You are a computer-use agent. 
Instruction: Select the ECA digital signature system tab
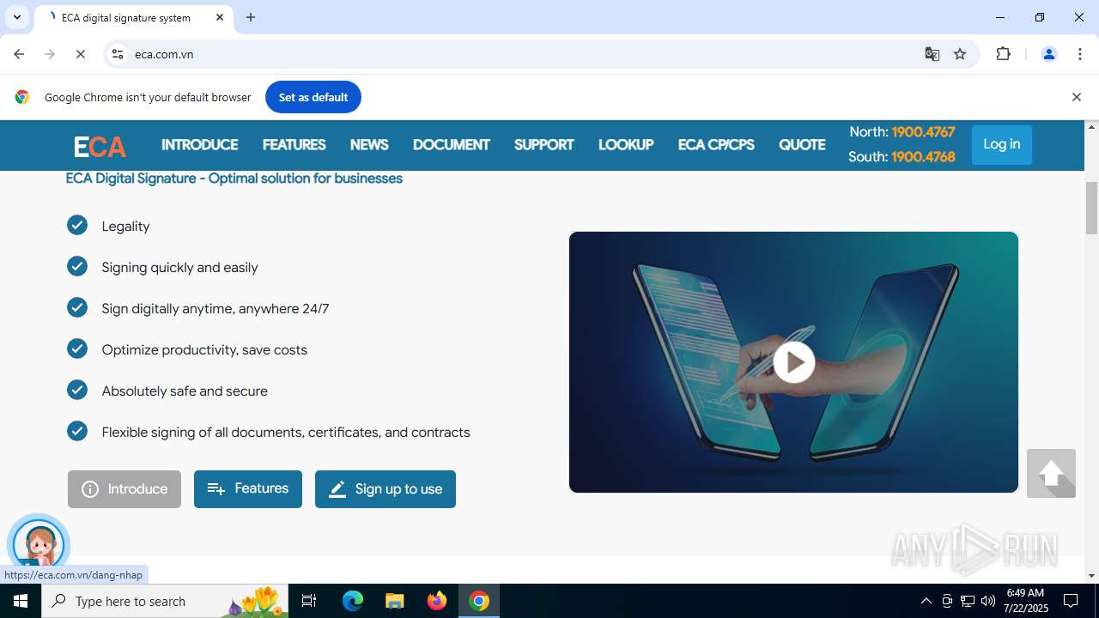tap(133, 17)
